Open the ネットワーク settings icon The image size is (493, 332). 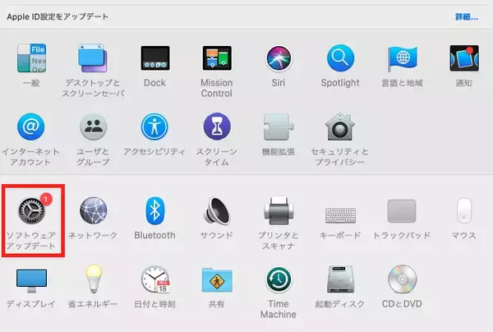(93, 212)
